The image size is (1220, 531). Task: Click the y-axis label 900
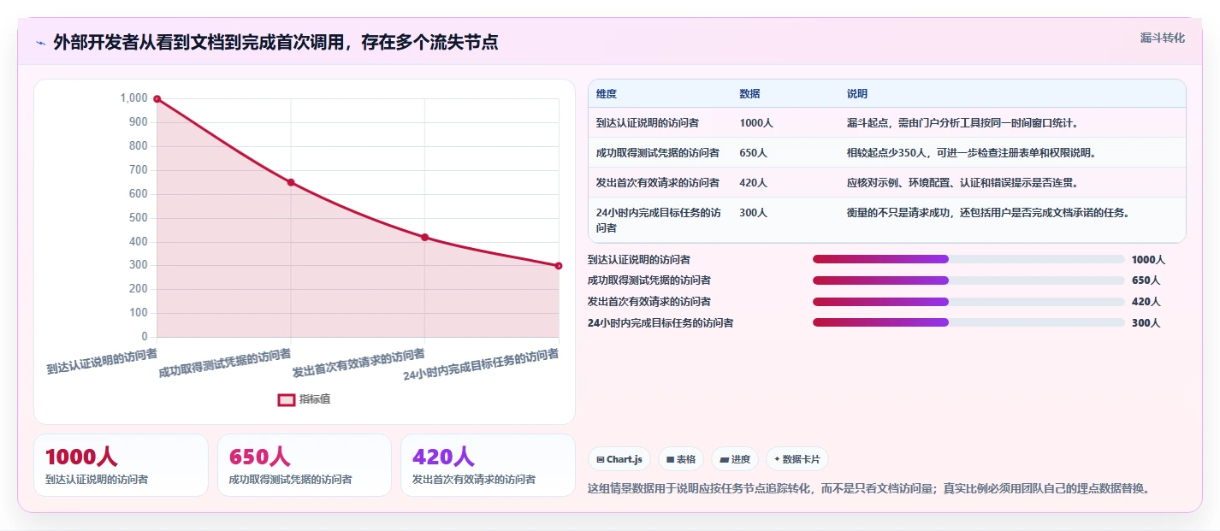pyautogui.click(x=138, y=122)
